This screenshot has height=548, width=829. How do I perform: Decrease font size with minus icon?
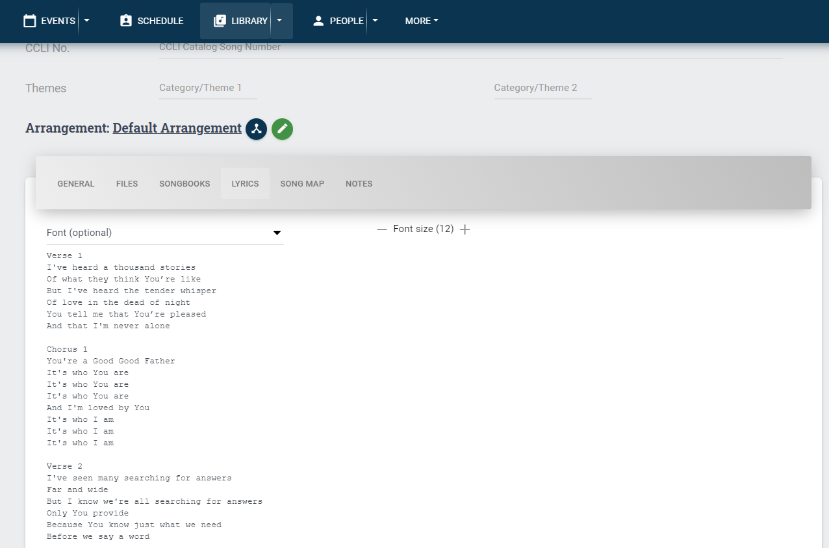(382, 229)
